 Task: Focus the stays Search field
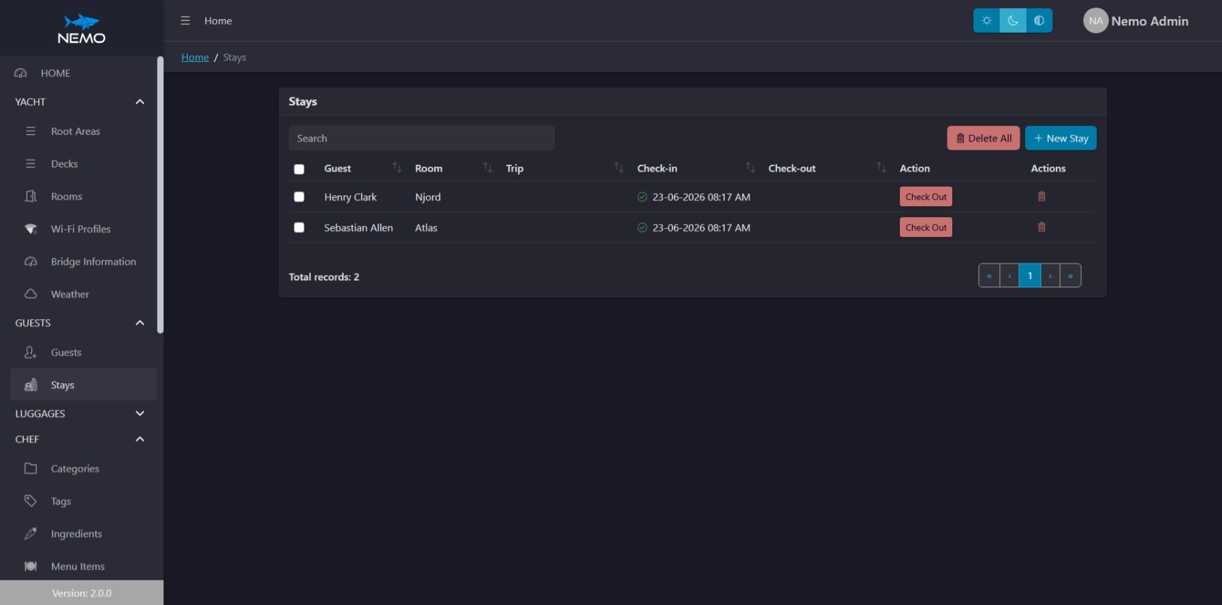coord(422,138)
